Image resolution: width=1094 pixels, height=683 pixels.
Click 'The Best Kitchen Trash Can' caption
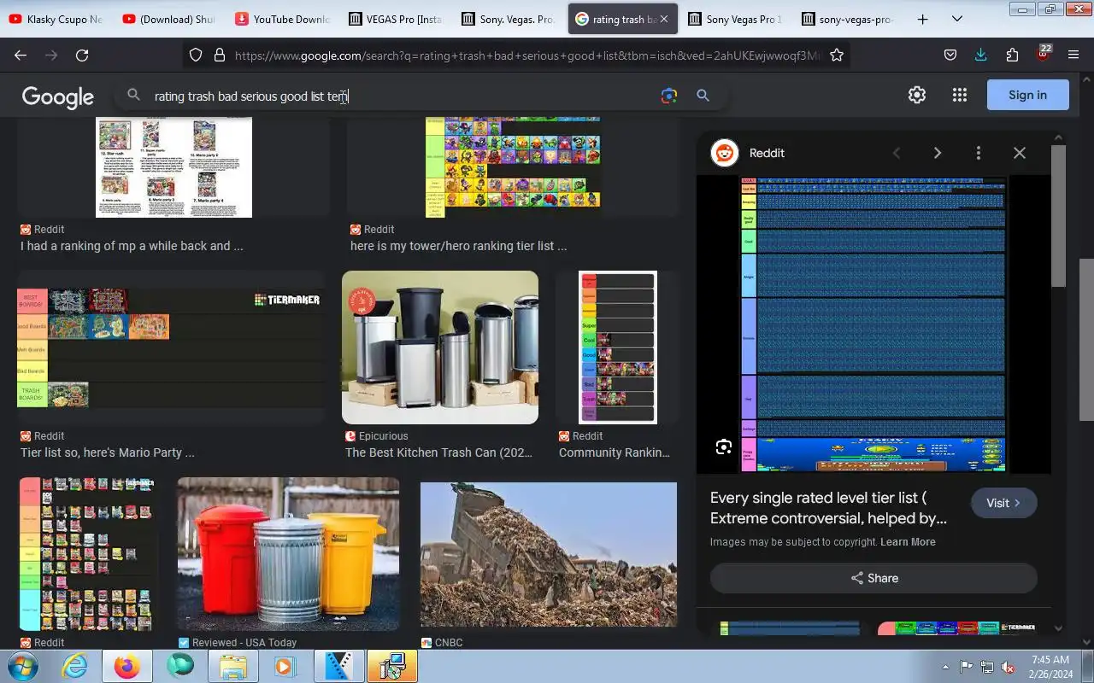[438, 452]
